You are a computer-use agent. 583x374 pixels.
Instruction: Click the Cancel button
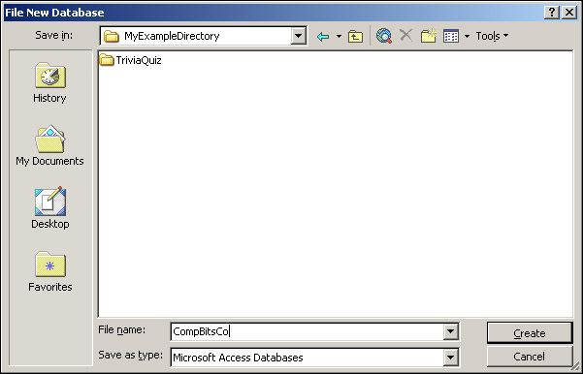[529, 357]
